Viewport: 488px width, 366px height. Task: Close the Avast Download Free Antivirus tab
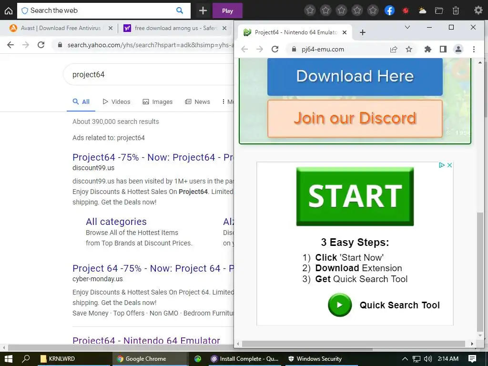[110, 28]
